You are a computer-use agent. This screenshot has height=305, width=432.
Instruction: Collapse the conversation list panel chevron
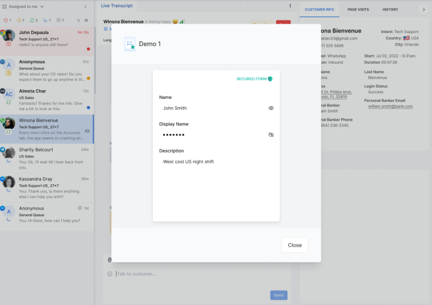coord(85,7)
